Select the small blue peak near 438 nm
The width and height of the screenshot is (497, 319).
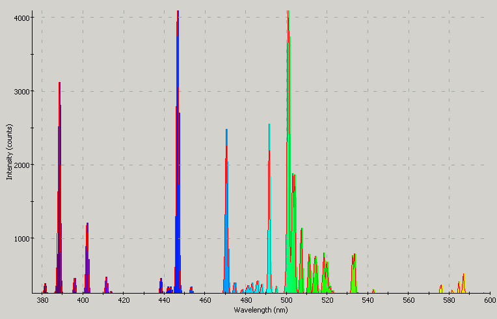point(161,285)
